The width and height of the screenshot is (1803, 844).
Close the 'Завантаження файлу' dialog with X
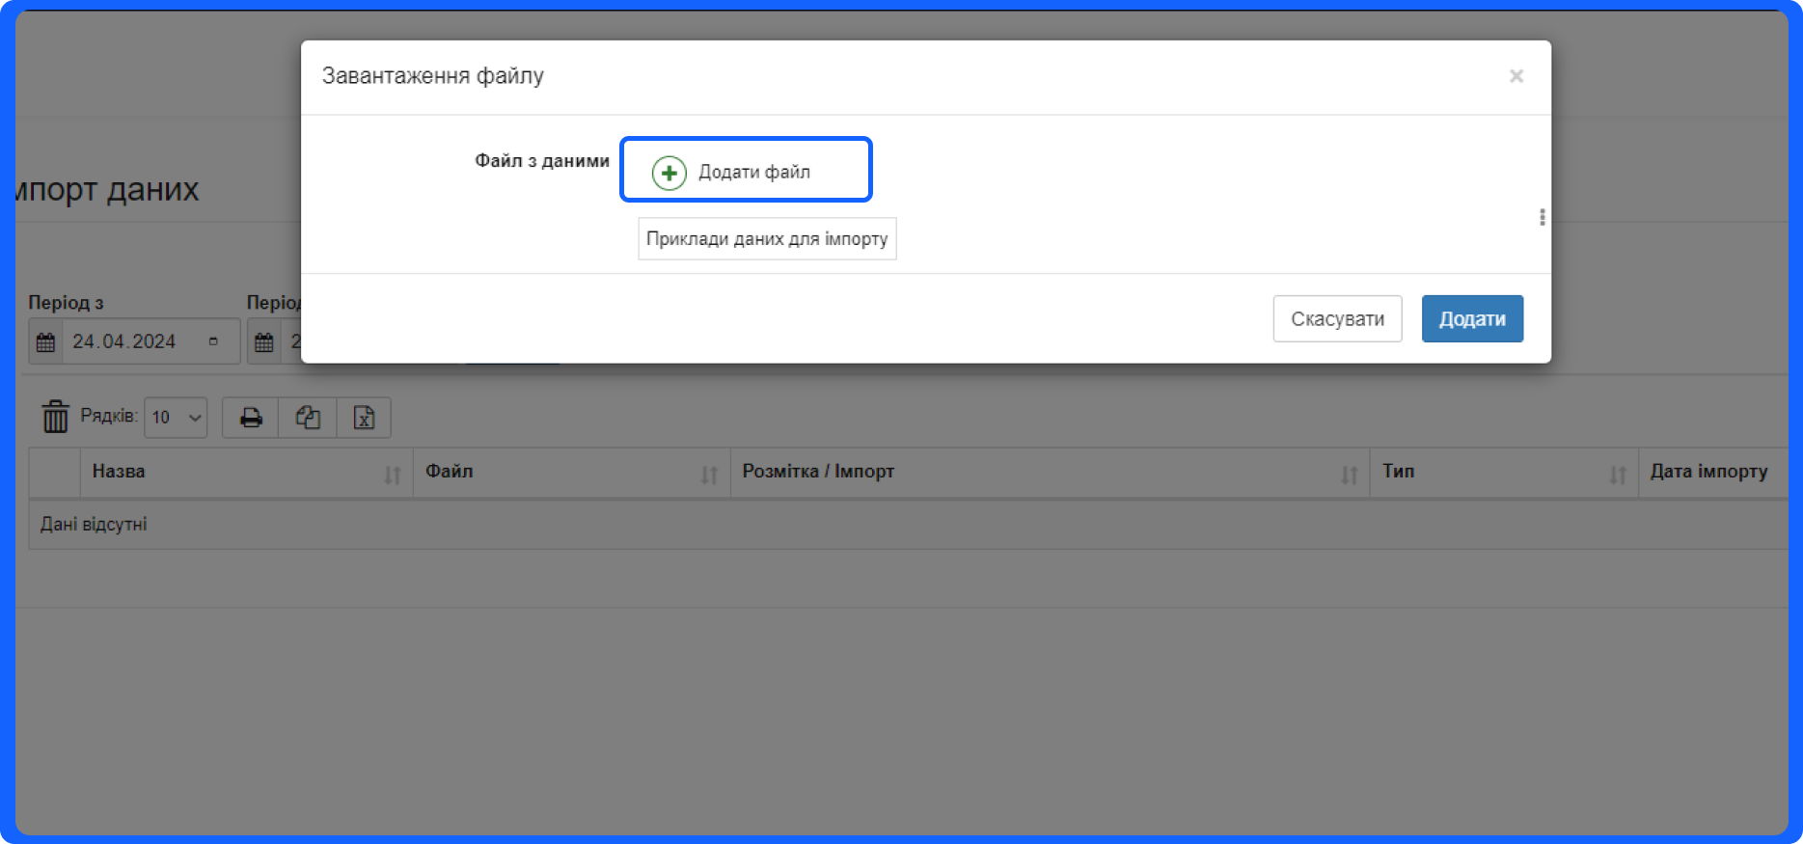pyautogui.click(x=1516, y=76)
